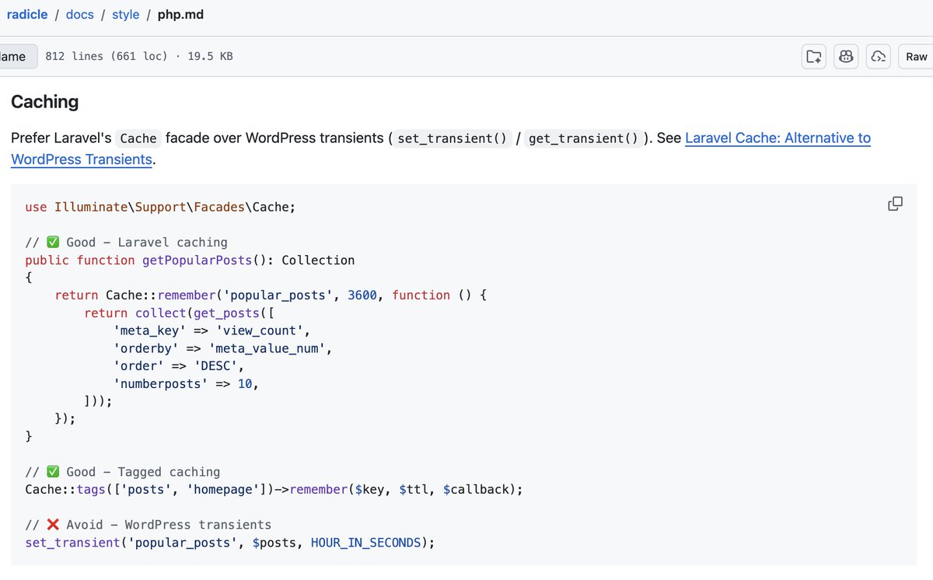
Task: Click the inline code set_transient()
Action: pyautogui.click(x=452, y=138)
